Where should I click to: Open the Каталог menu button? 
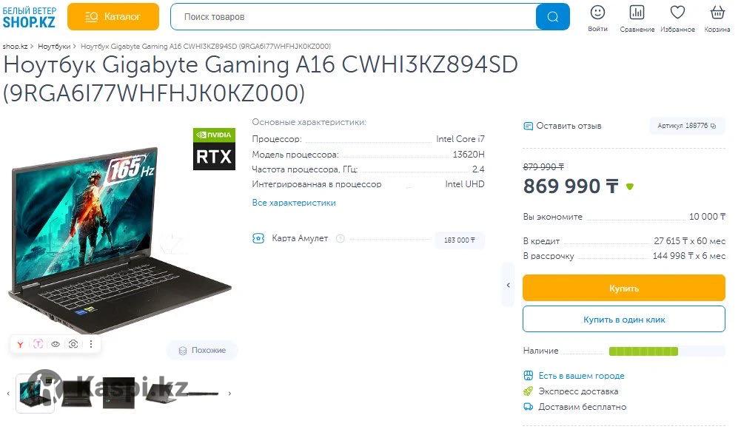click(113, 16)
